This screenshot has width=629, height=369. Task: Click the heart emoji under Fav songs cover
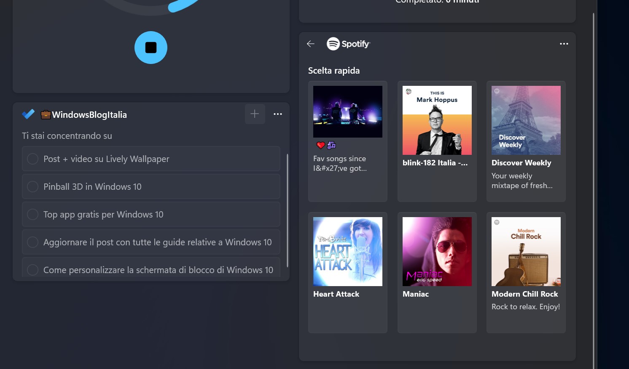click(321, 145)
